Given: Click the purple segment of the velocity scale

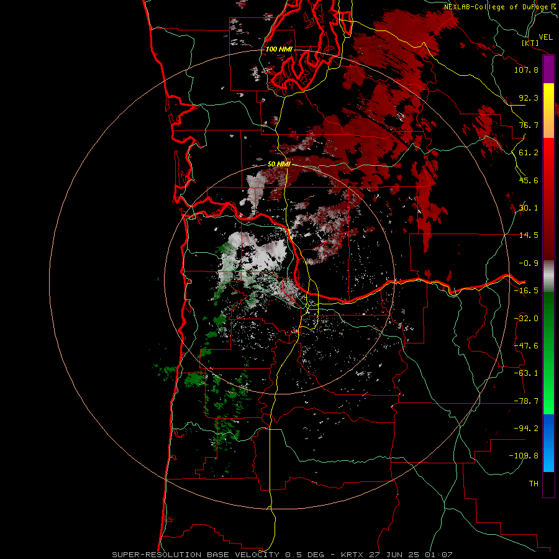Looking at the screenshot, I should pos(548,69).
